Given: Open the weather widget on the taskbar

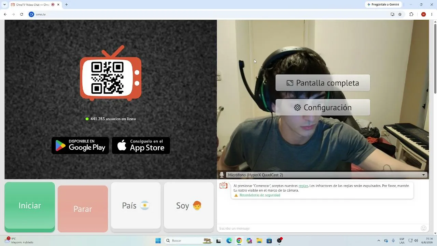Looking at the screenshot, I should click(x=19, y=241).
